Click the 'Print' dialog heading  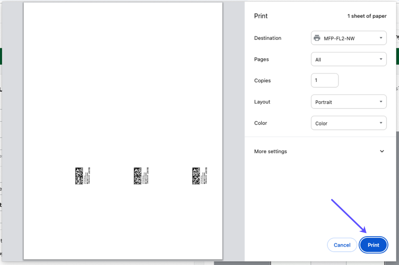click(x=261, y=16)
